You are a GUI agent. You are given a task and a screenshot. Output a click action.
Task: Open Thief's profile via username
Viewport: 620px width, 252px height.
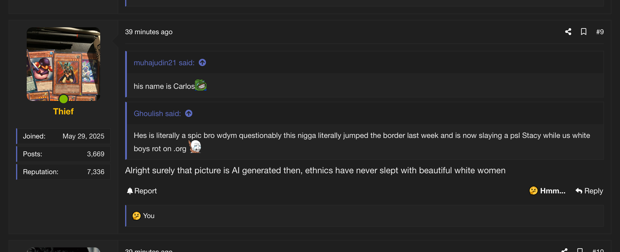pos(63,111)
